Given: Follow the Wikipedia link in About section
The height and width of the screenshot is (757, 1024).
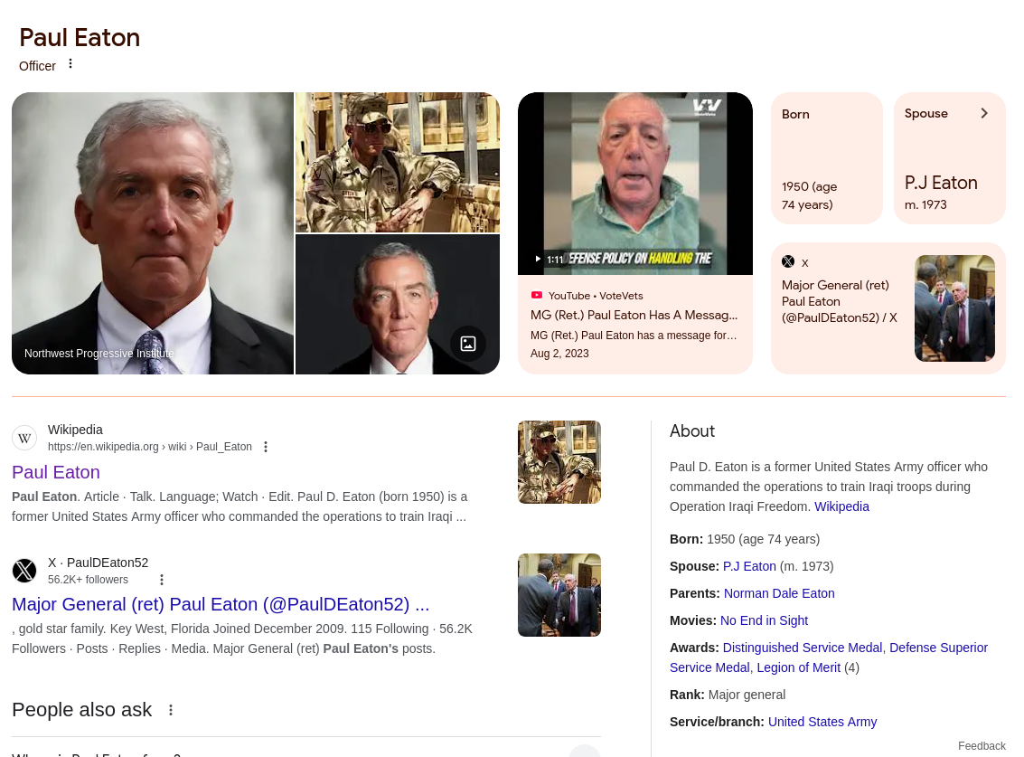Looking at the screenshot, I should coord(841,506).
